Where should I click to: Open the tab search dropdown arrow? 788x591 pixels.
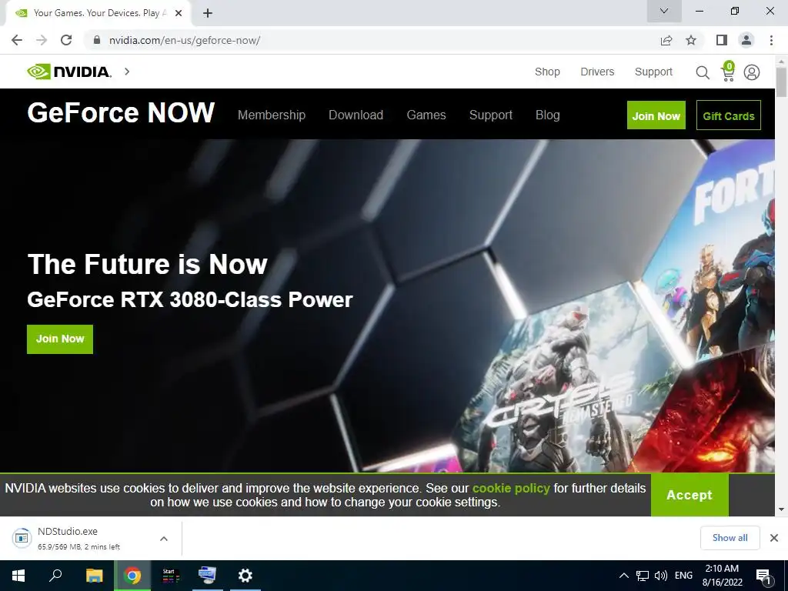click(664, 11)
